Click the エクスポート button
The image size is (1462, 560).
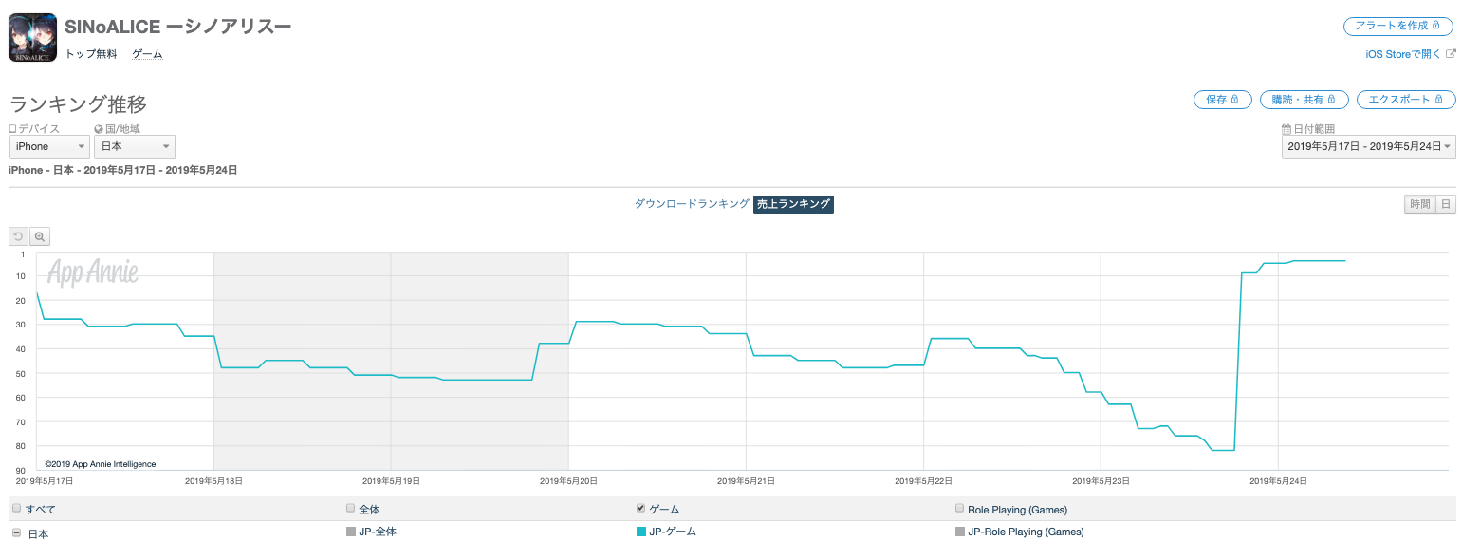1406,100
